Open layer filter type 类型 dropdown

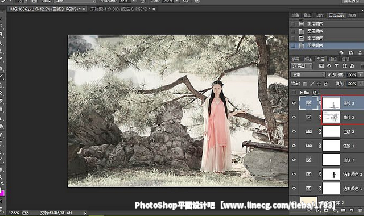(302, 66)
